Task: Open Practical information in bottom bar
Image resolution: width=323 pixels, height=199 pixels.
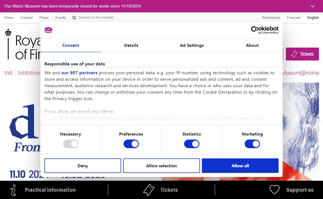Action: (50, 190)
